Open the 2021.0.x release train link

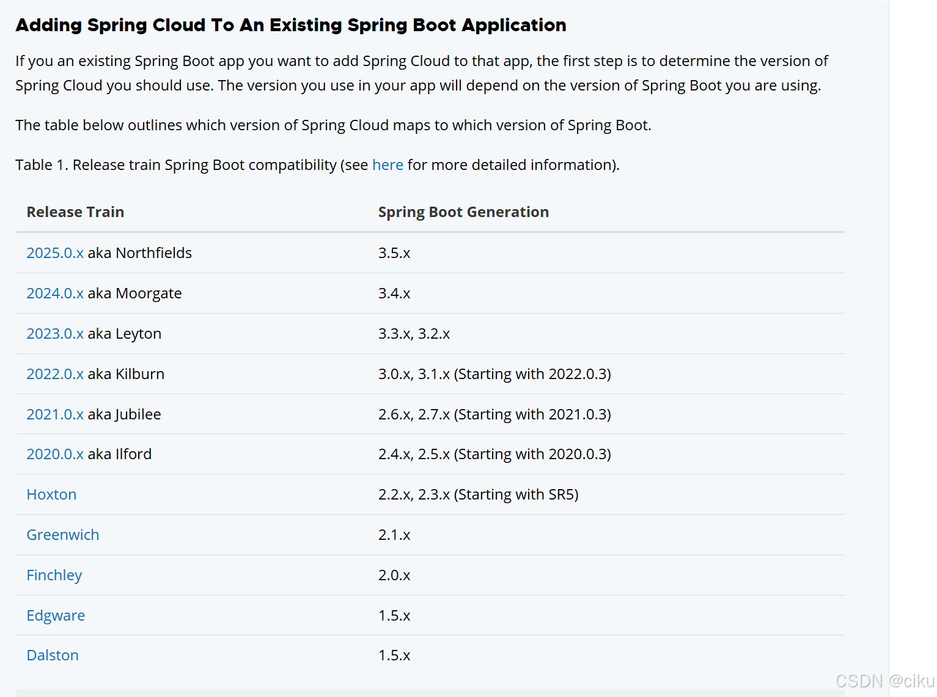tap(55, 415)
